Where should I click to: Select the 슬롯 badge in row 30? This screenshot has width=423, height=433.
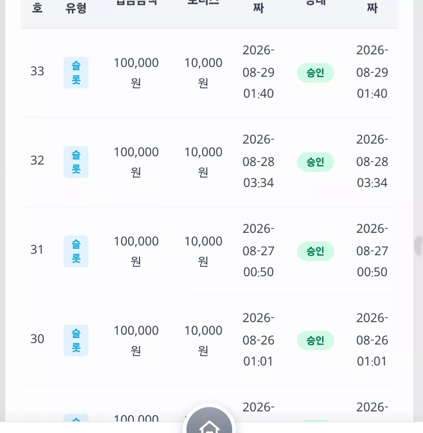76,340
